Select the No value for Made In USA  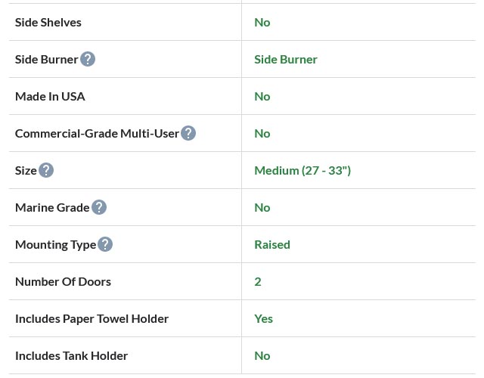click(x=262, y=96)
